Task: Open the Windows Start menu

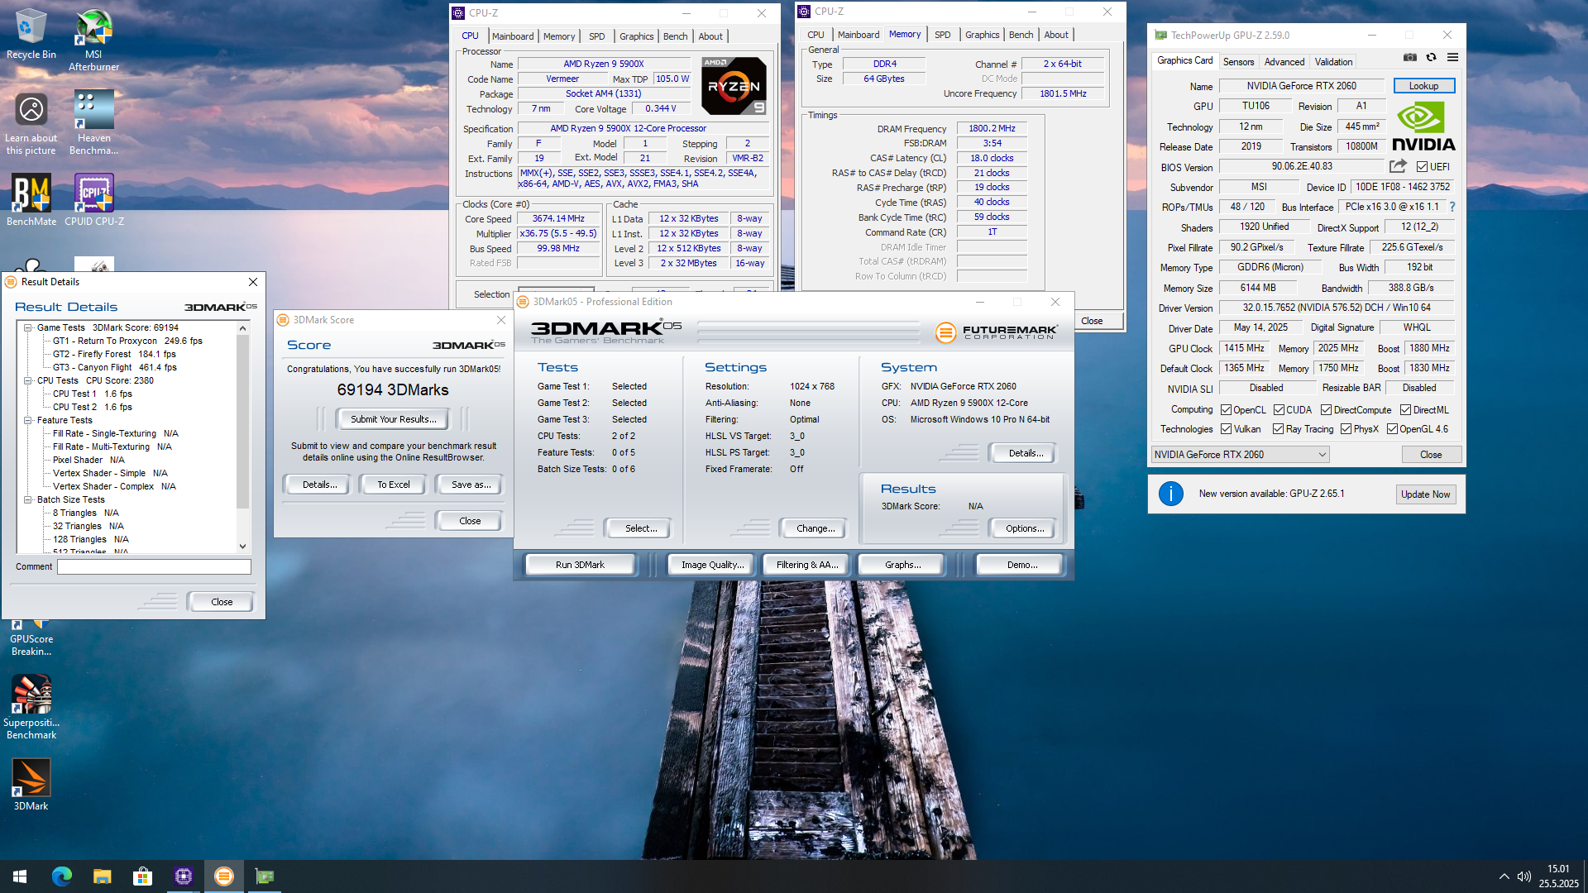Action: [20, 876]
